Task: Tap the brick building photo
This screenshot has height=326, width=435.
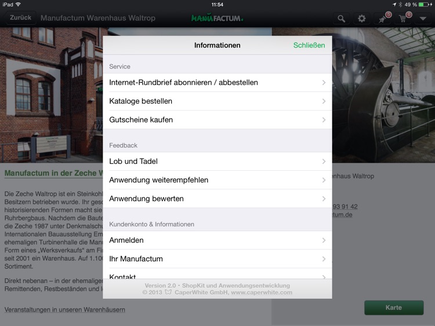Action: click(x=51, y=95)
